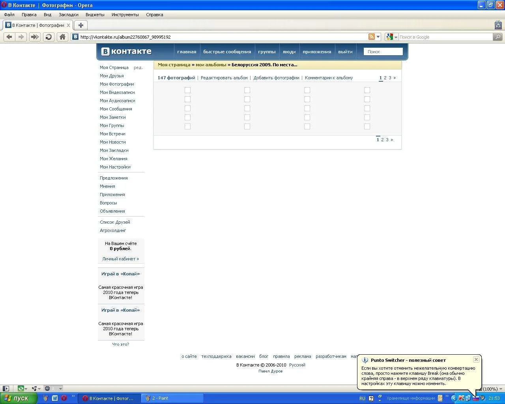Open the Вид menu

coord(47,15)
